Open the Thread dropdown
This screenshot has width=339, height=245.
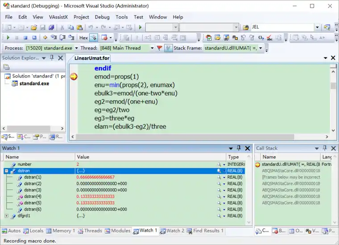point(152,48)
